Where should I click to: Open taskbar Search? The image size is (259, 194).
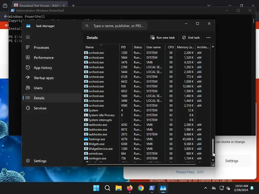[107, 188]
